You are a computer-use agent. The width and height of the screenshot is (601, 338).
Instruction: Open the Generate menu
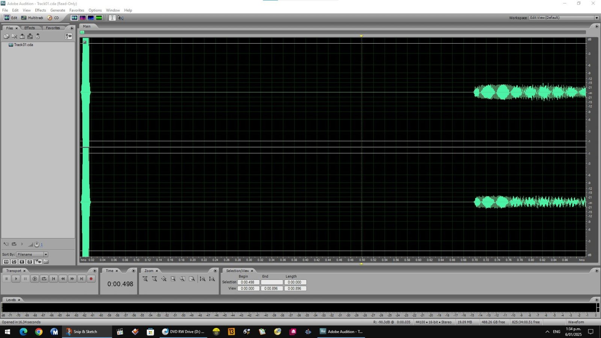[x=57, y=10]
